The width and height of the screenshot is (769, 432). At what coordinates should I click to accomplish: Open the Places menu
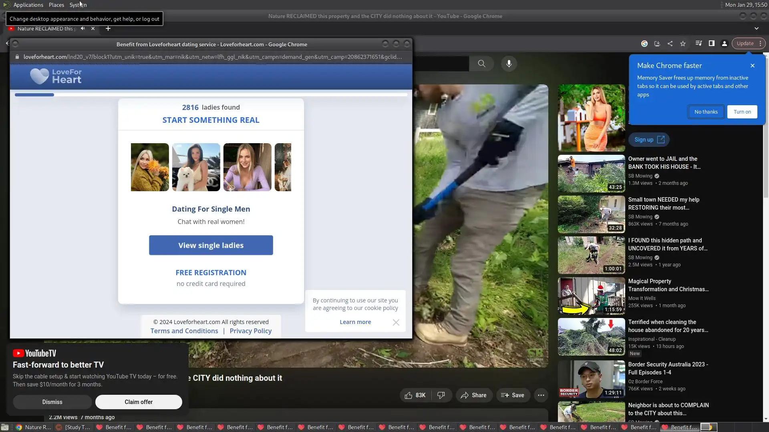click(x=56, y=5)
